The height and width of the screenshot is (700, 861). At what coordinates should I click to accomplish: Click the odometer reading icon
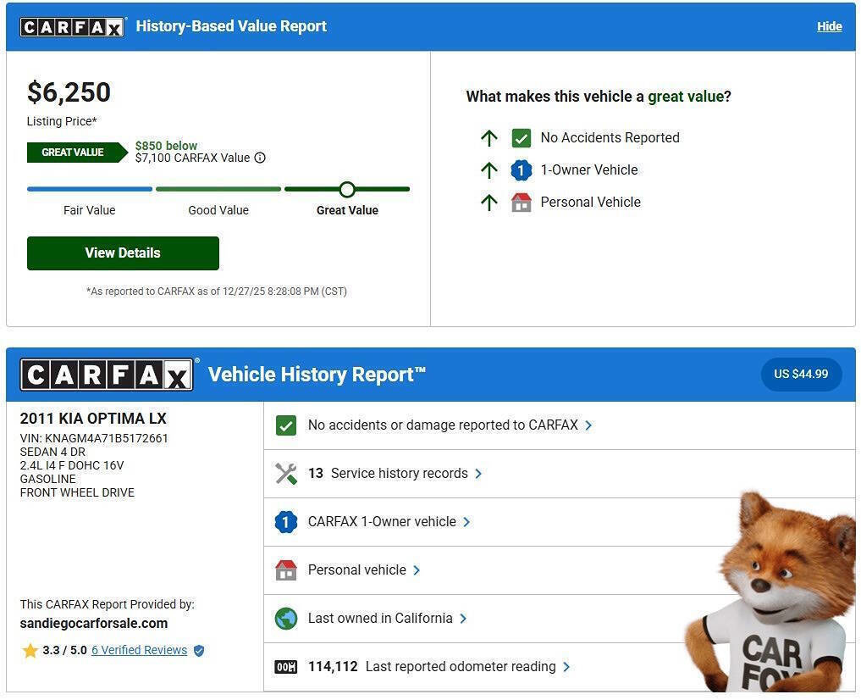(286, 666)
